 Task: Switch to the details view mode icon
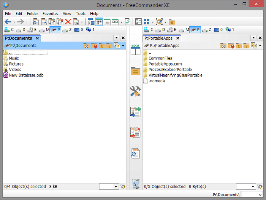107,22
